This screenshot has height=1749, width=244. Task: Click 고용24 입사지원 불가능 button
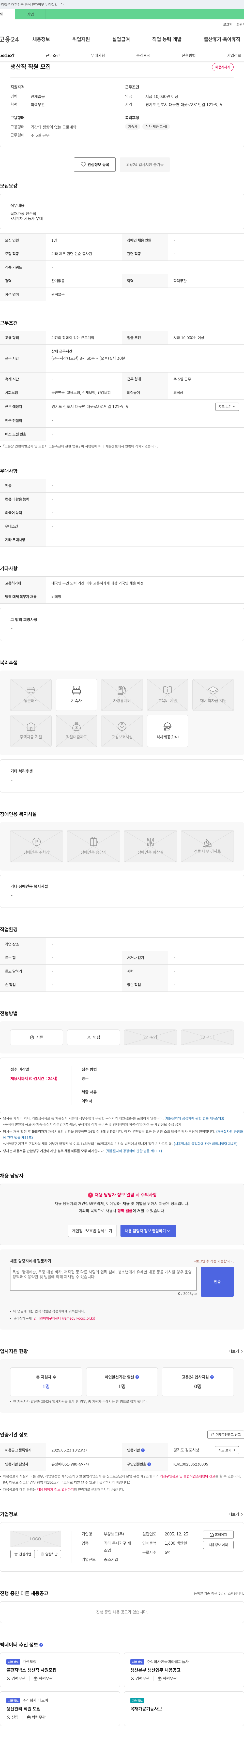(x=145, y=164)
